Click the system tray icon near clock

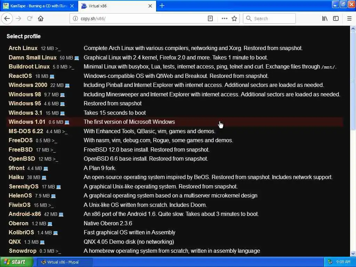(330, 262)
